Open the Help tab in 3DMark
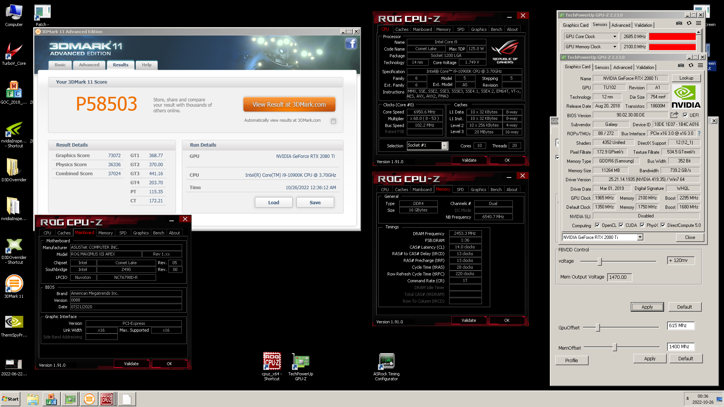 [146, 65]
